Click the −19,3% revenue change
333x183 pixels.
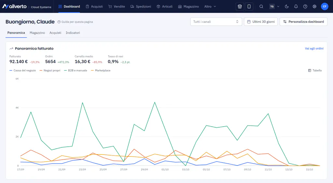(34, 62)
